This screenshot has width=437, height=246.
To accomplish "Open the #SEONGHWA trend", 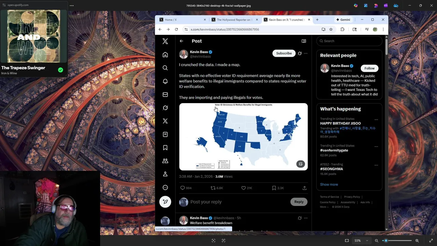I will [332, 169].
